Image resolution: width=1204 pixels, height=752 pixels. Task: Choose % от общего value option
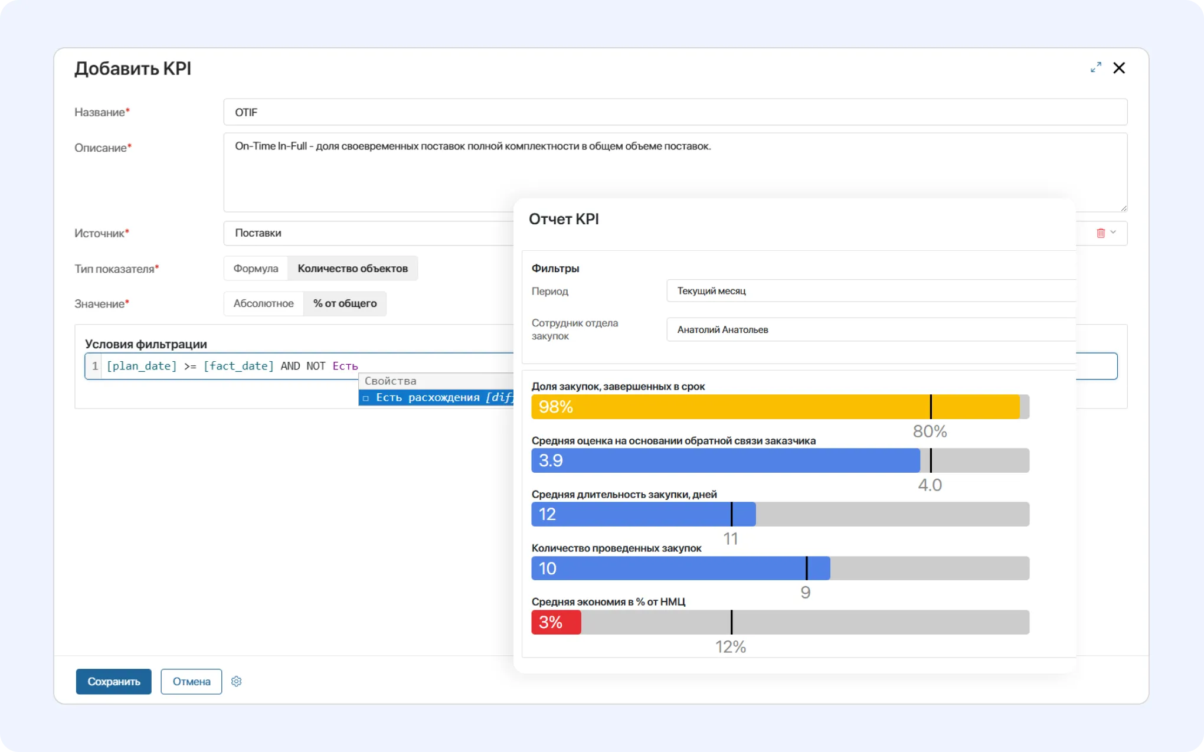pyautogui.click(x=345, y=303)
